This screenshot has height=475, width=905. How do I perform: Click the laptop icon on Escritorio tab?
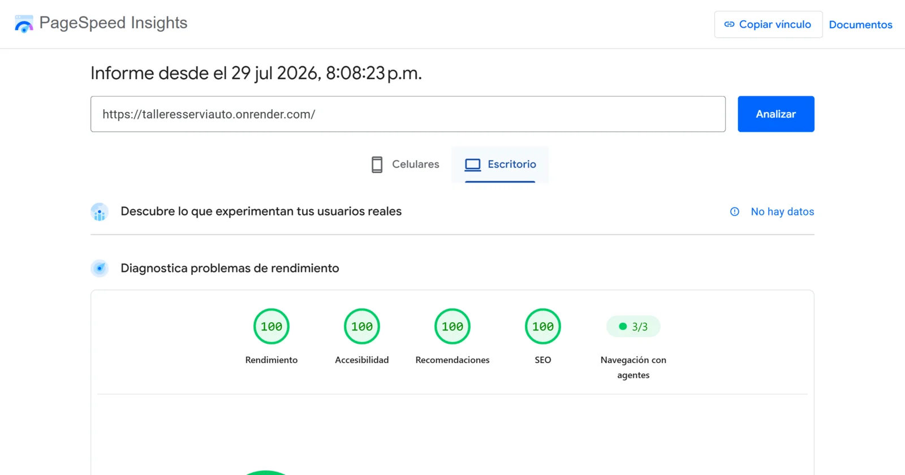coord(473,165)
